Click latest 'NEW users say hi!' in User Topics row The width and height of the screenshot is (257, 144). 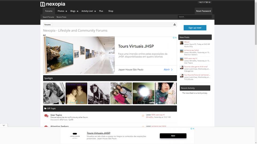tap(158, 115)
